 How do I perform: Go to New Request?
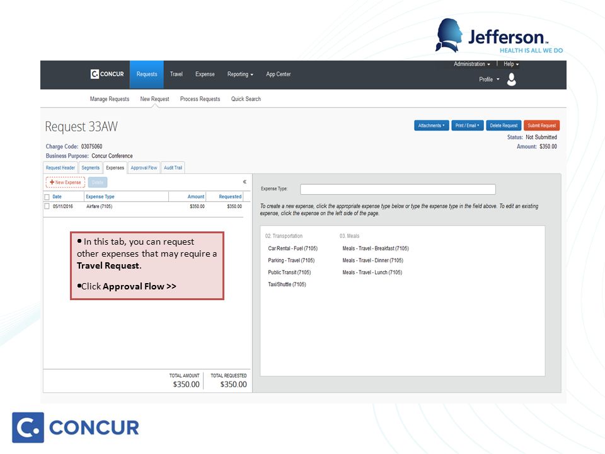[155, 99]
